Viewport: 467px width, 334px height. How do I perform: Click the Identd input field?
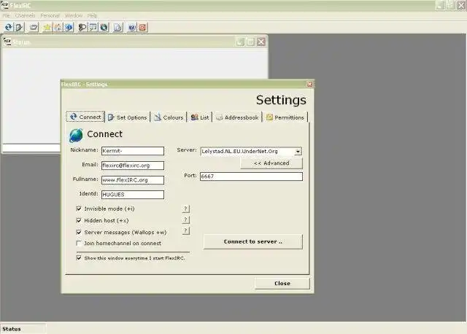point(133,195)
